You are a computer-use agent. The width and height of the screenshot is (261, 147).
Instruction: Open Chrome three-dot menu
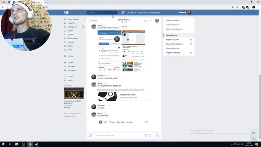(x=258, y=7)
